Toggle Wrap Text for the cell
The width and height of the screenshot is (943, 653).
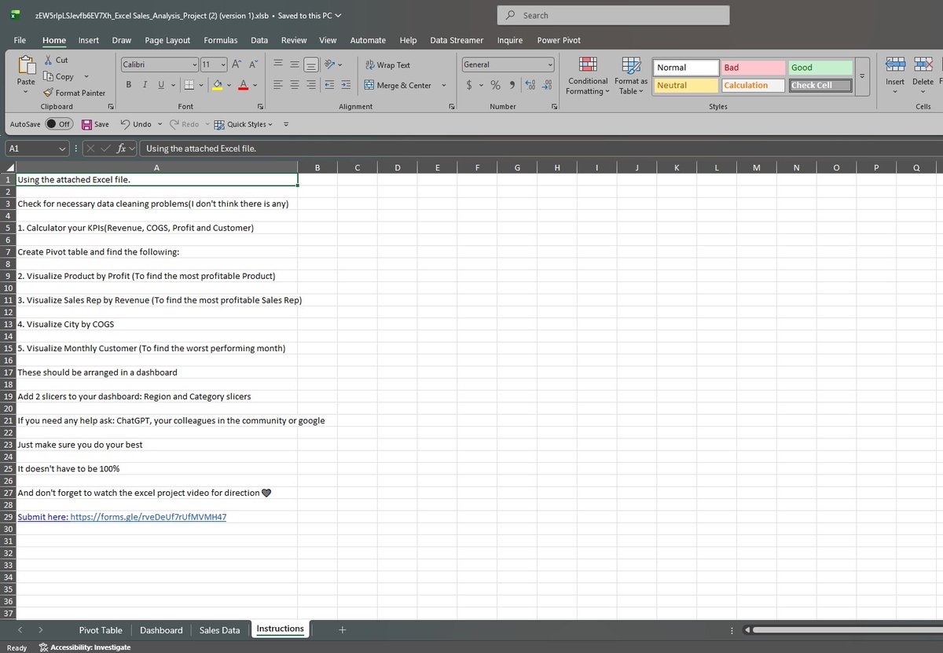387,65
